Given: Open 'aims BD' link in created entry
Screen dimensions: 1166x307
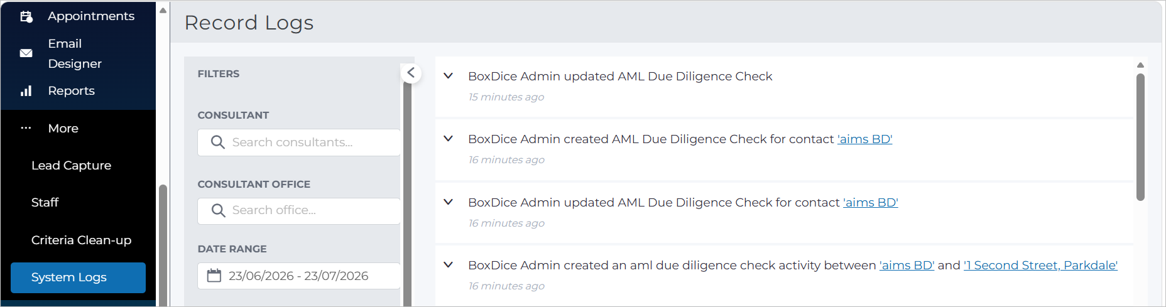Looking at the screenshot, I should tap(864, 139).
